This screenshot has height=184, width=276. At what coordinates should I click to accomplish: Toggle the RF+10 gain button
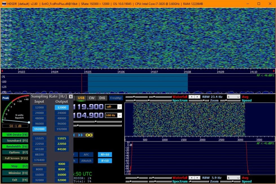point(105,154)
